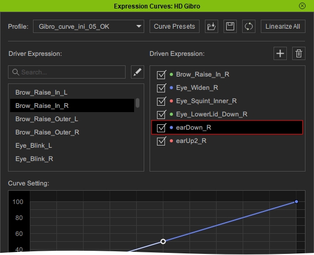The image size is (314, 255).
Task: Uncheck the Brow_Raise_In_R driven expression checkbox
Action: click(x=161, y=75)
